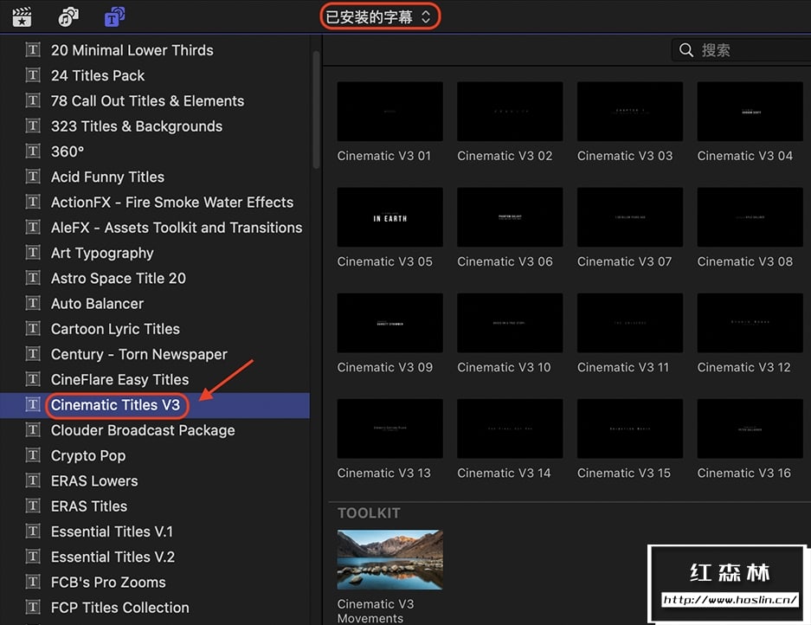This screenshot has height=625, width=811.
Task: Select the Acid Funny Titles category
Action: click(107, 177)
